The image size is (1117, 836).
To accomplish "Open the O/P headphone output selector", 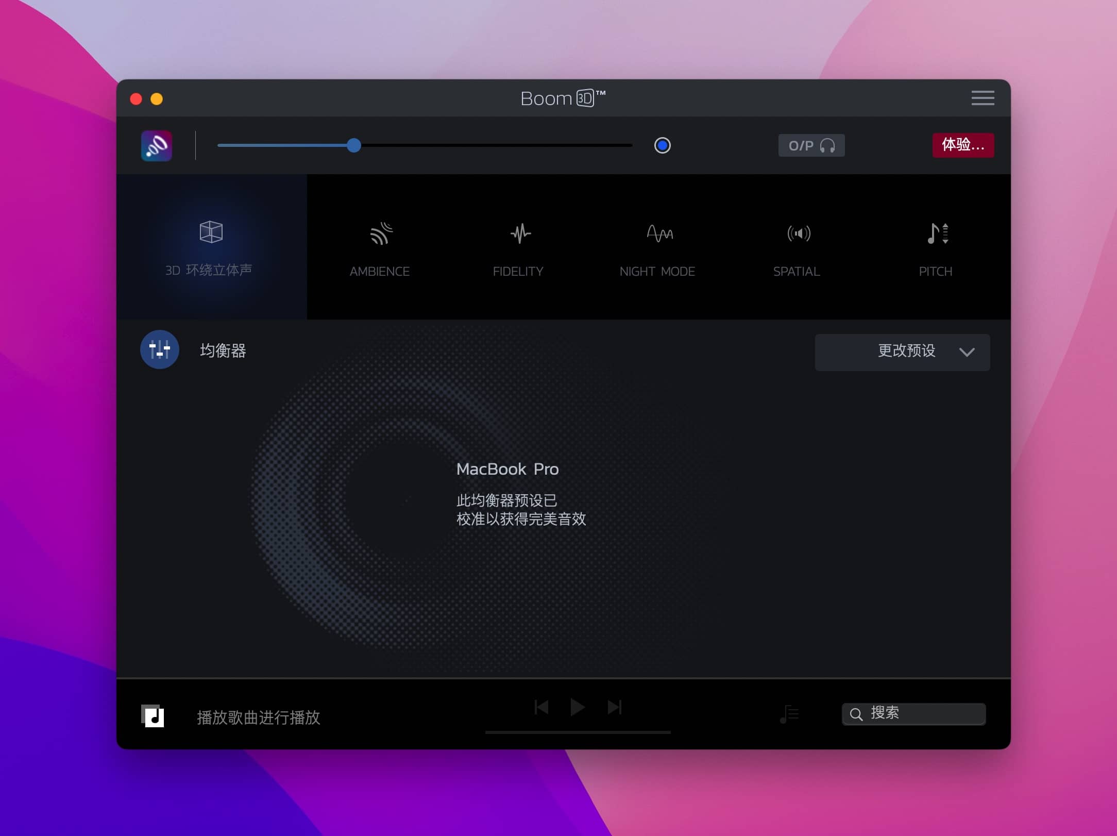I will click(x=811, y=145).
